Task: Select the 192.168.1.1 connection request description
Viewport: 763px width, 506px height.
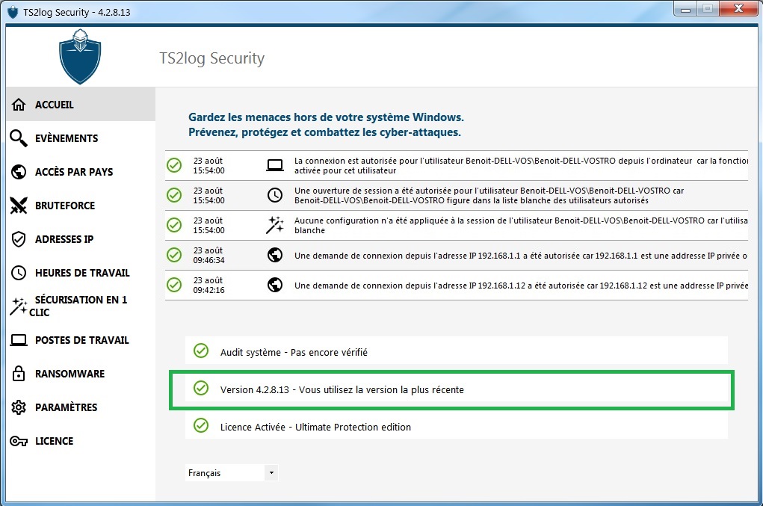Action: tap(521, 256)
